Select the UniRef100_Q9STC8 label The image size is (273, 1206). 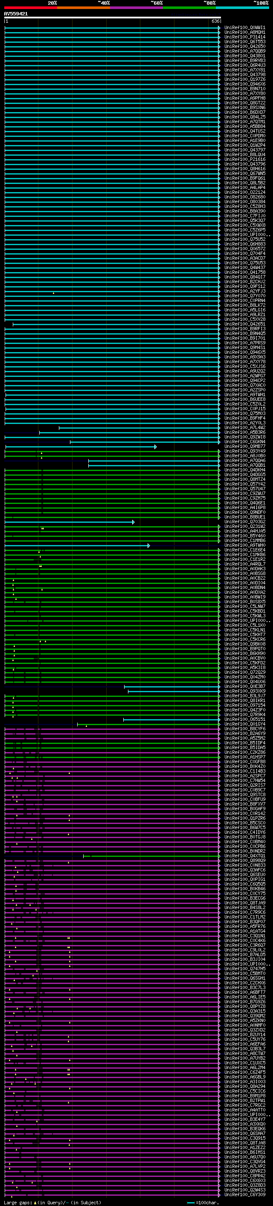point(245,794)
